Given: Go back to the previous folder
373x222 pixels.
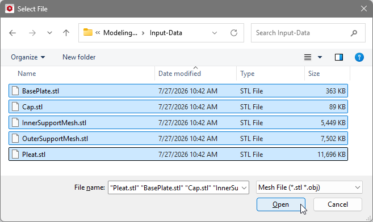Looking at the screenshot, I should pyautogui.click(x=12, y=33).
